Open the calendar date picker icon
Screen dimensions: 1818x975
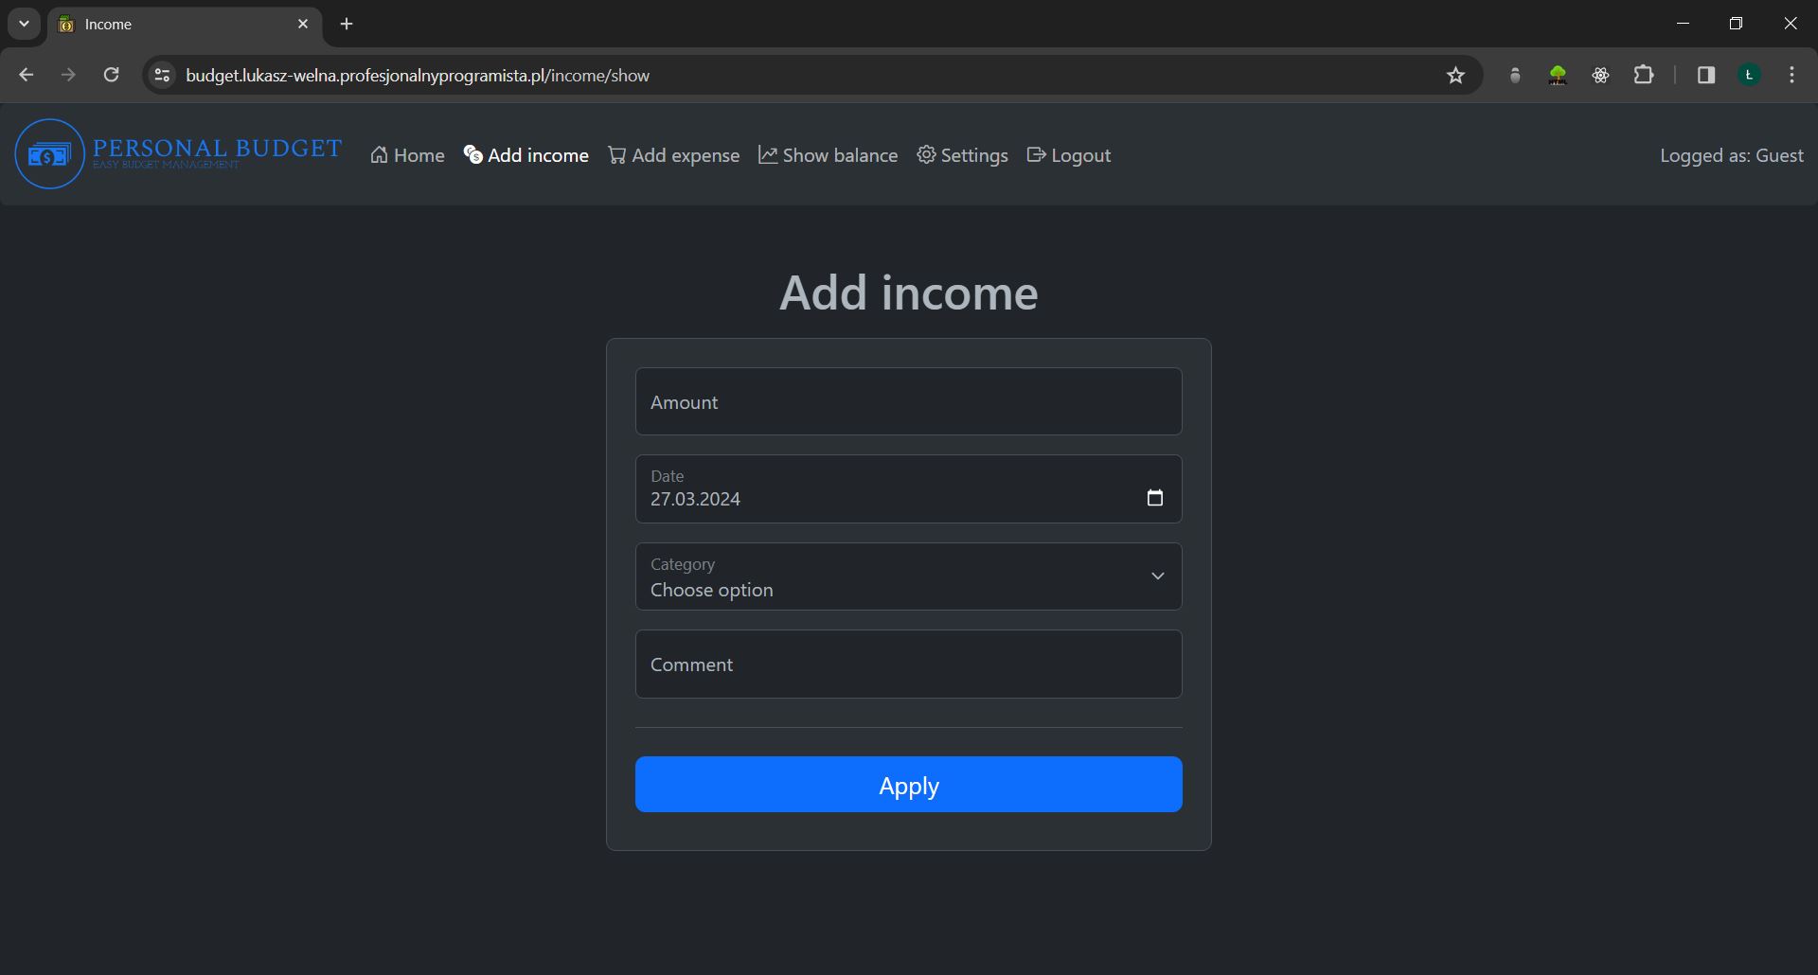pyautogui.click(x=1154, y=498)
